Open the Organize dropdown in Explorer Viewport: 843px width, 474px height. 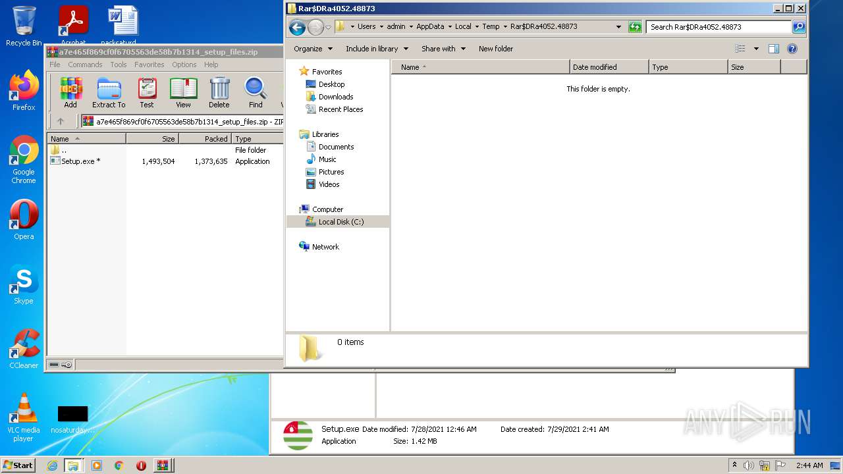click(x=312, y=49)
